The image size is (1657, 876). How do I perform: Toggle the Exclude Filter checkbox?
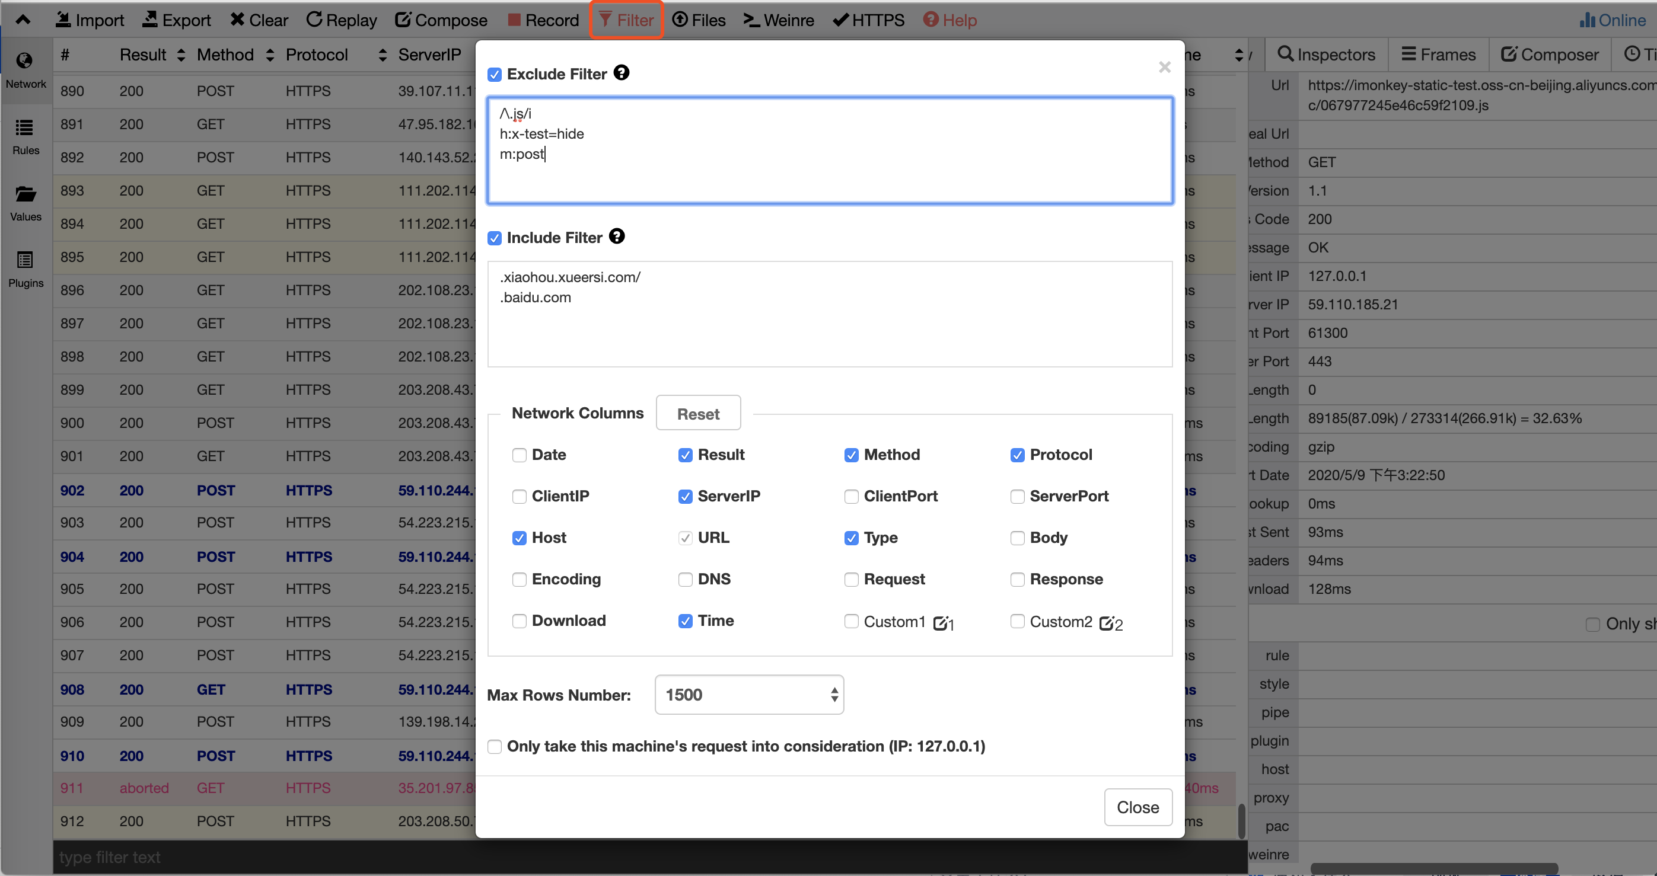[494, 75]
